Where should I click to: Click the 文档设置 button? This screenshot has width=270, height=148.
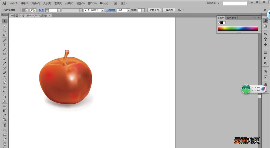pyautogui.click(x=154, y=10)
